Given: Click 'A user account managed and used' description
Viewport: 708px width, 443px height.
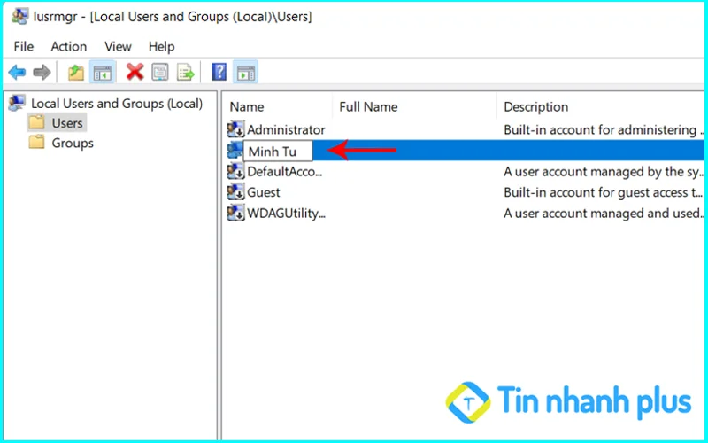Looking at the screenshot, I should pyautogui.click(x=604, y=214).
